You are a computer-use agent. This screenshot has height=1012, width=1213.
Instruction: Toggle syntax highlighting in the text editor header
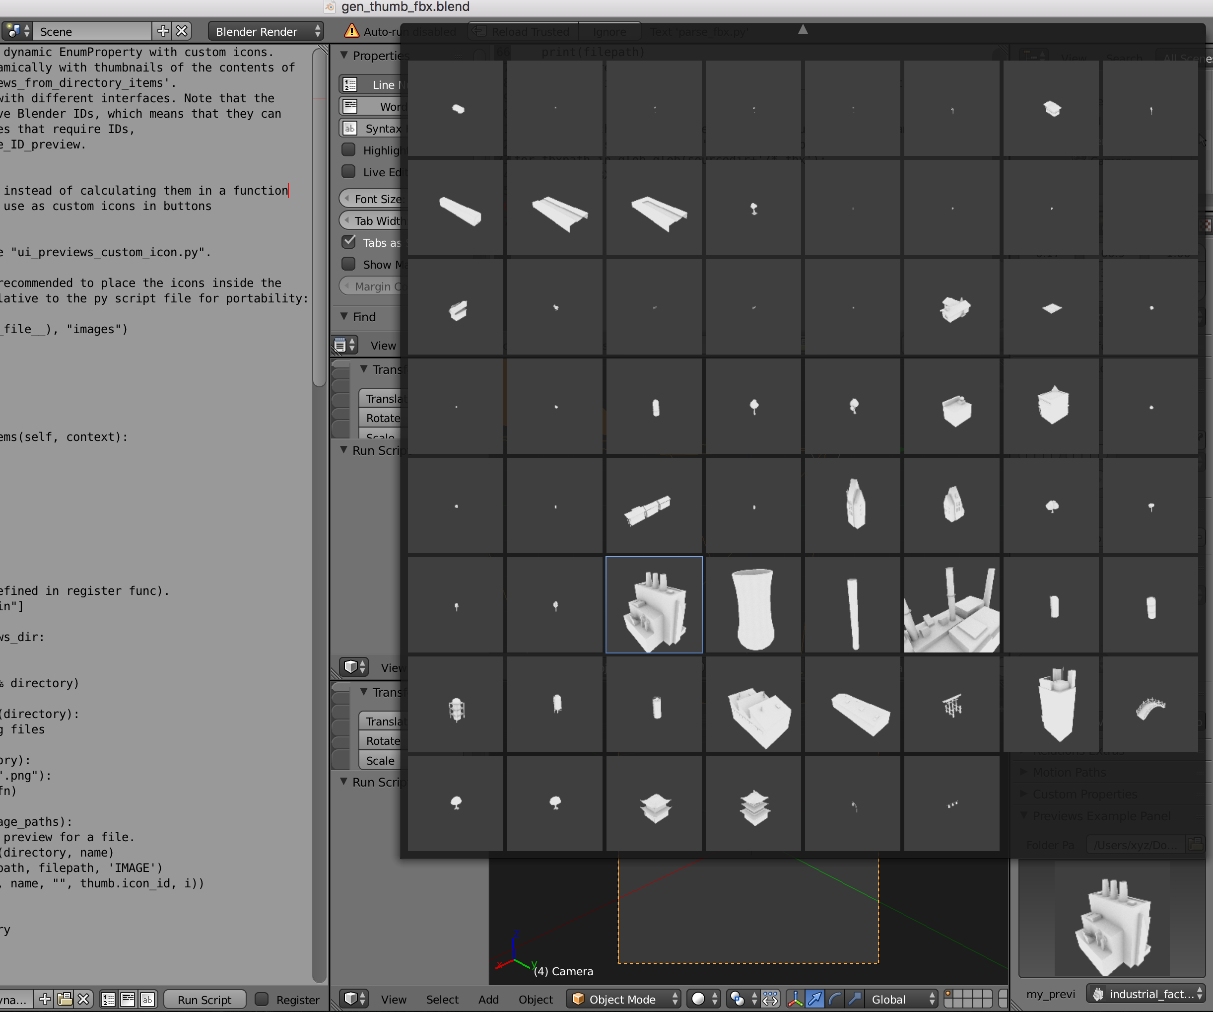(x=147, y=999)
